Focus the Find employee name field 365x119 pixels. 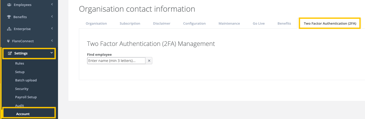pyautogui.click(x=116, y=61)
